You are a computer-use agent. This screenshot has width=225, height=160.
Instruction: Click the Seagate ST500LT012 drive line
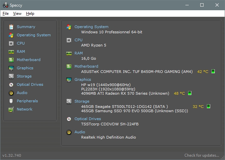pos(124,107)
